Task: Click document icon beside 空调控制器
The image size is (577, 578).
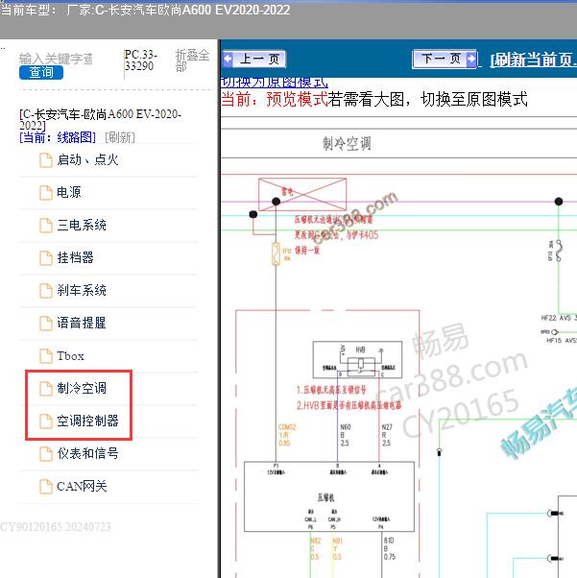Action: click(x=46, y=421)
